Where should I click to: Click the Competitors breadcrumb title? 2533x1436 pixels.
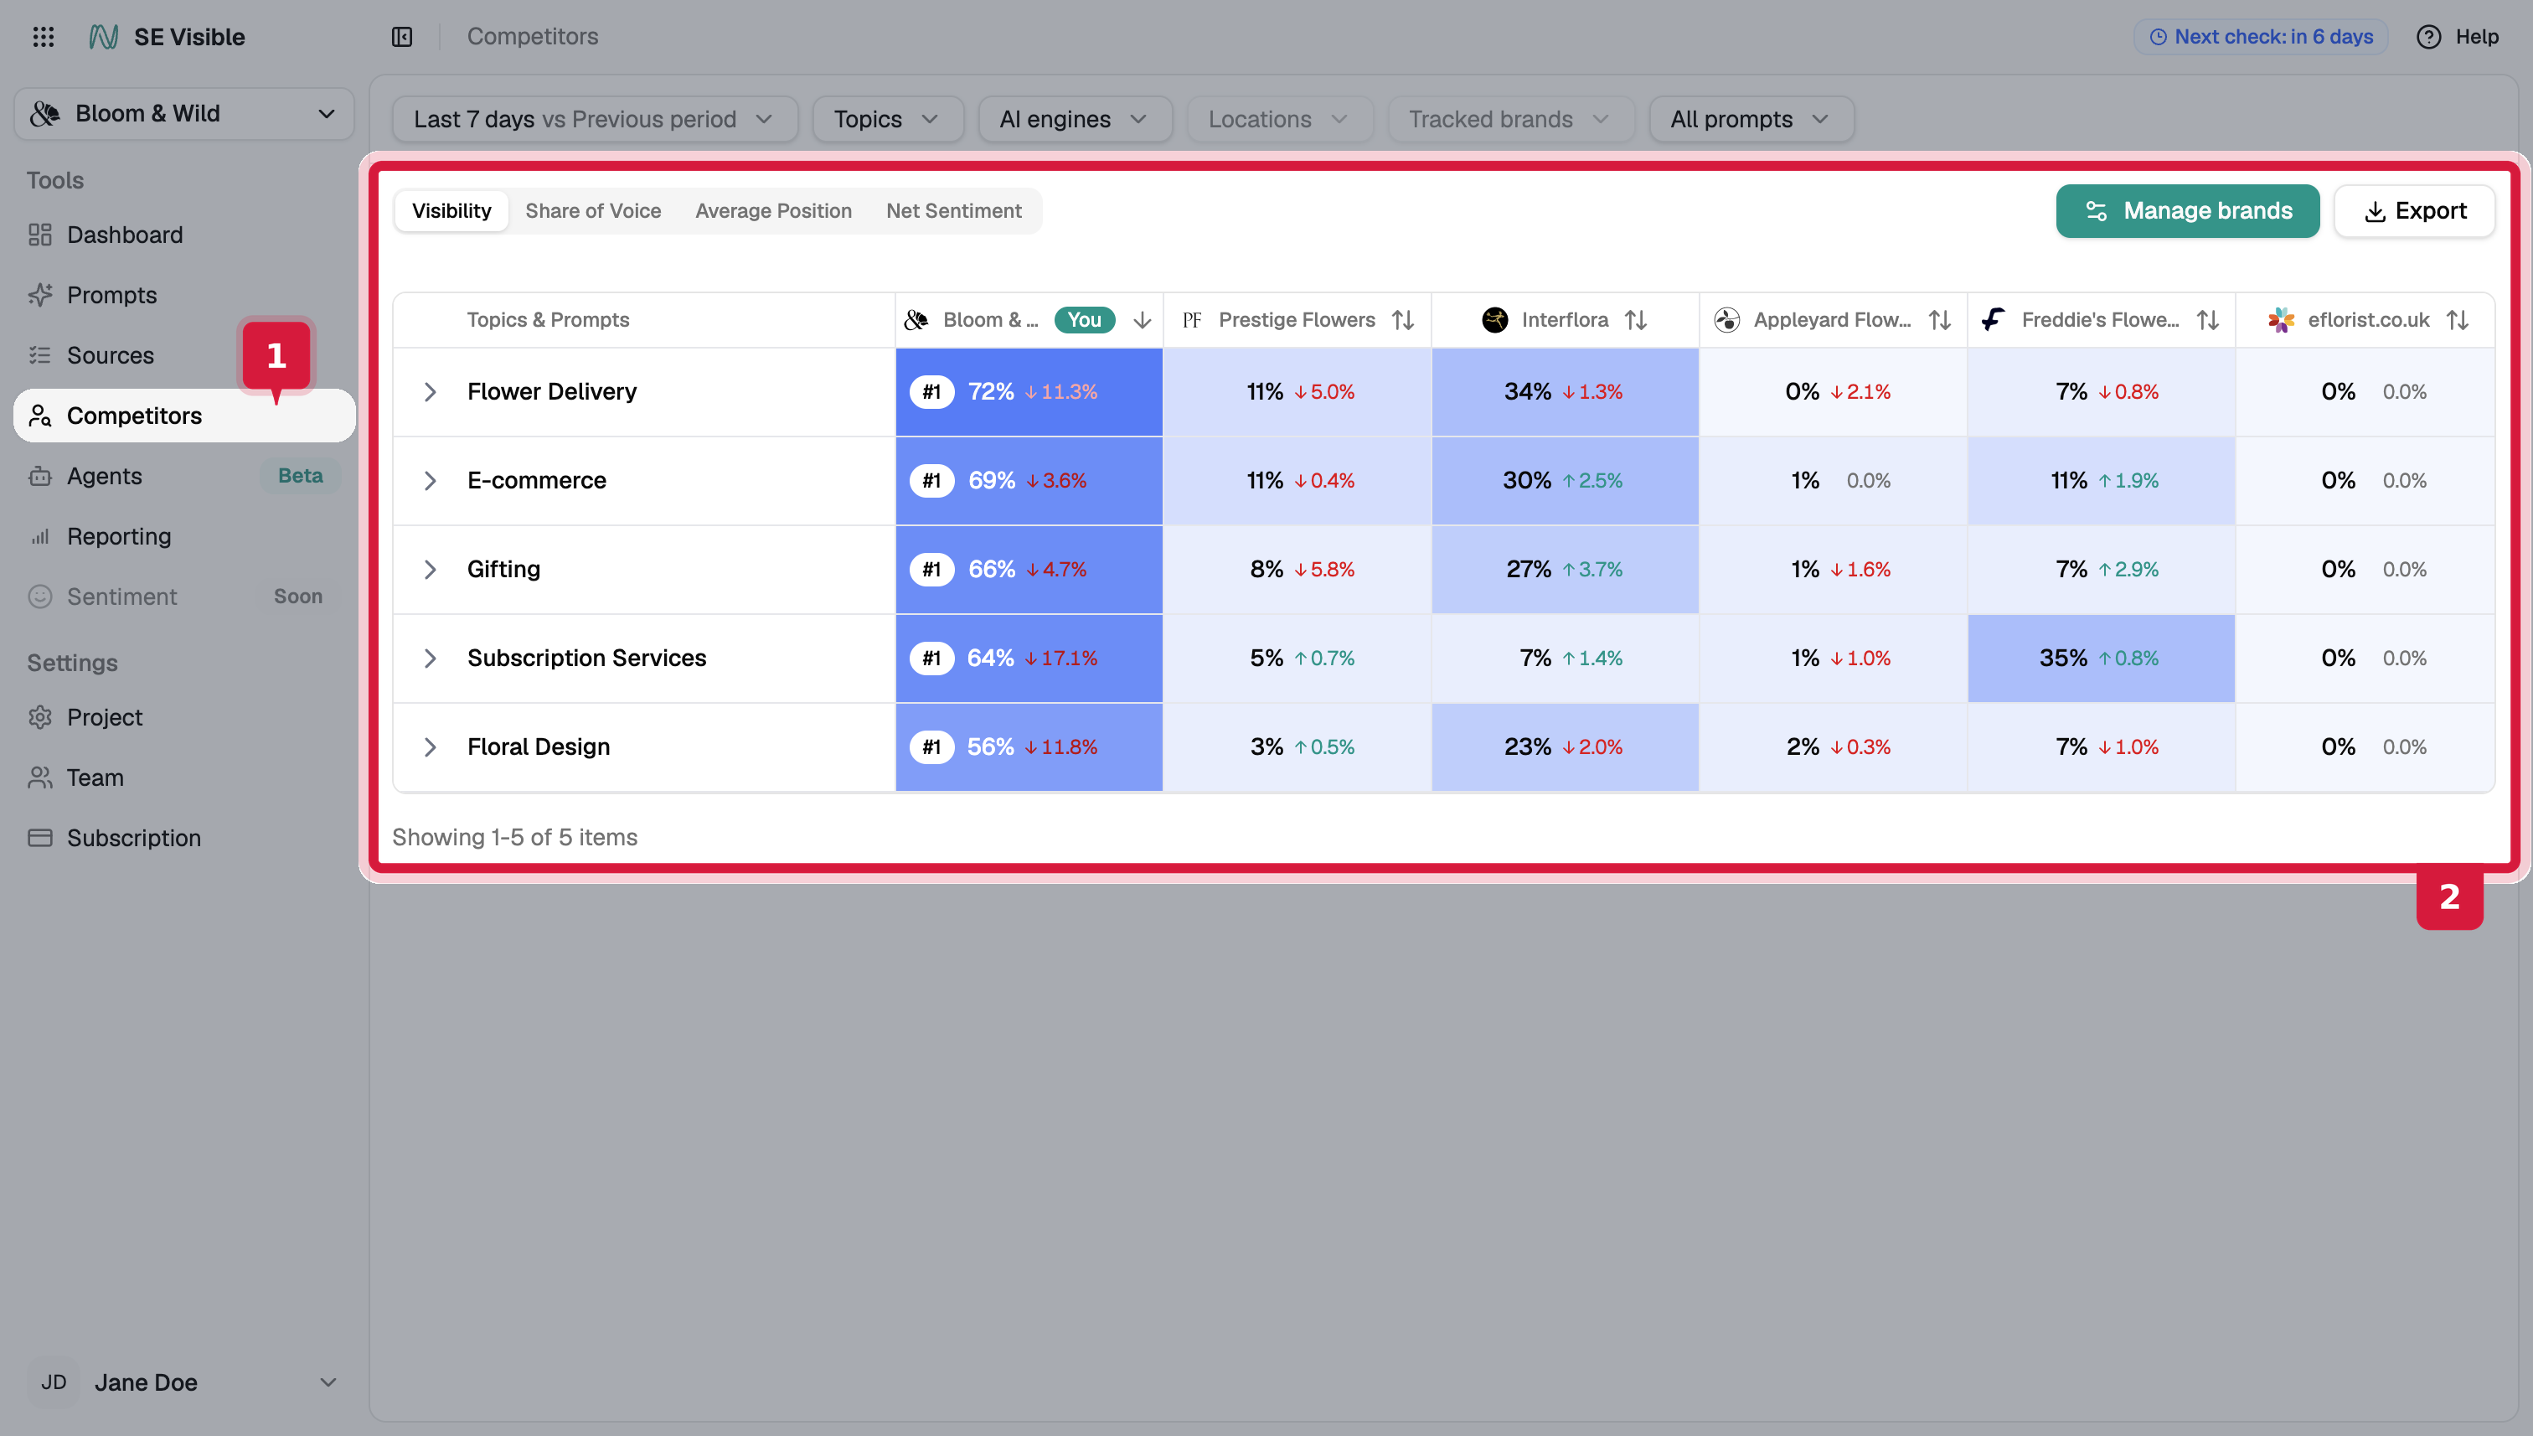pyautogui.click(x=533, y=37)
